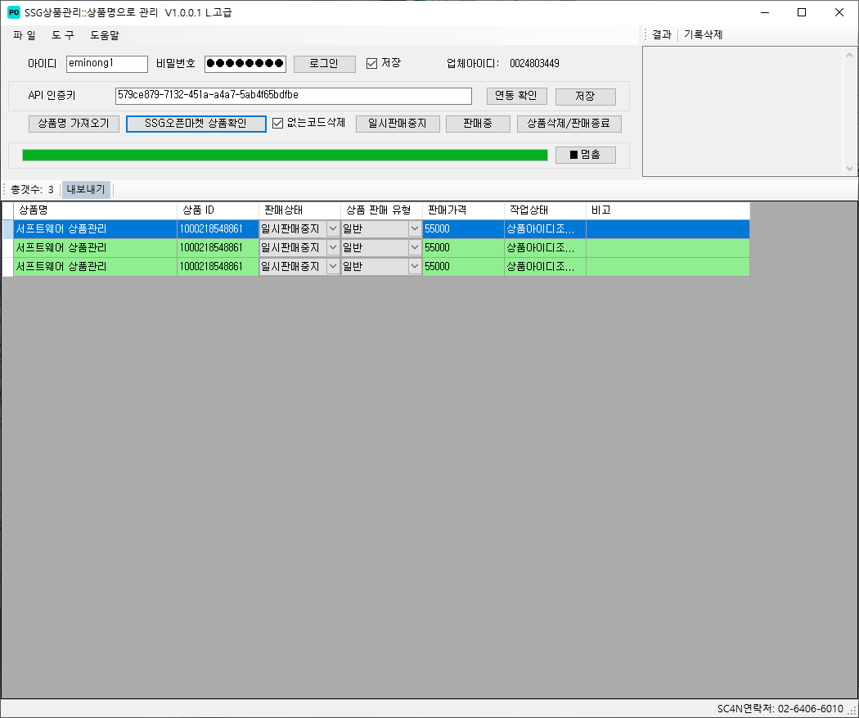Click the 로그인 button

click(x=324, y=64)
